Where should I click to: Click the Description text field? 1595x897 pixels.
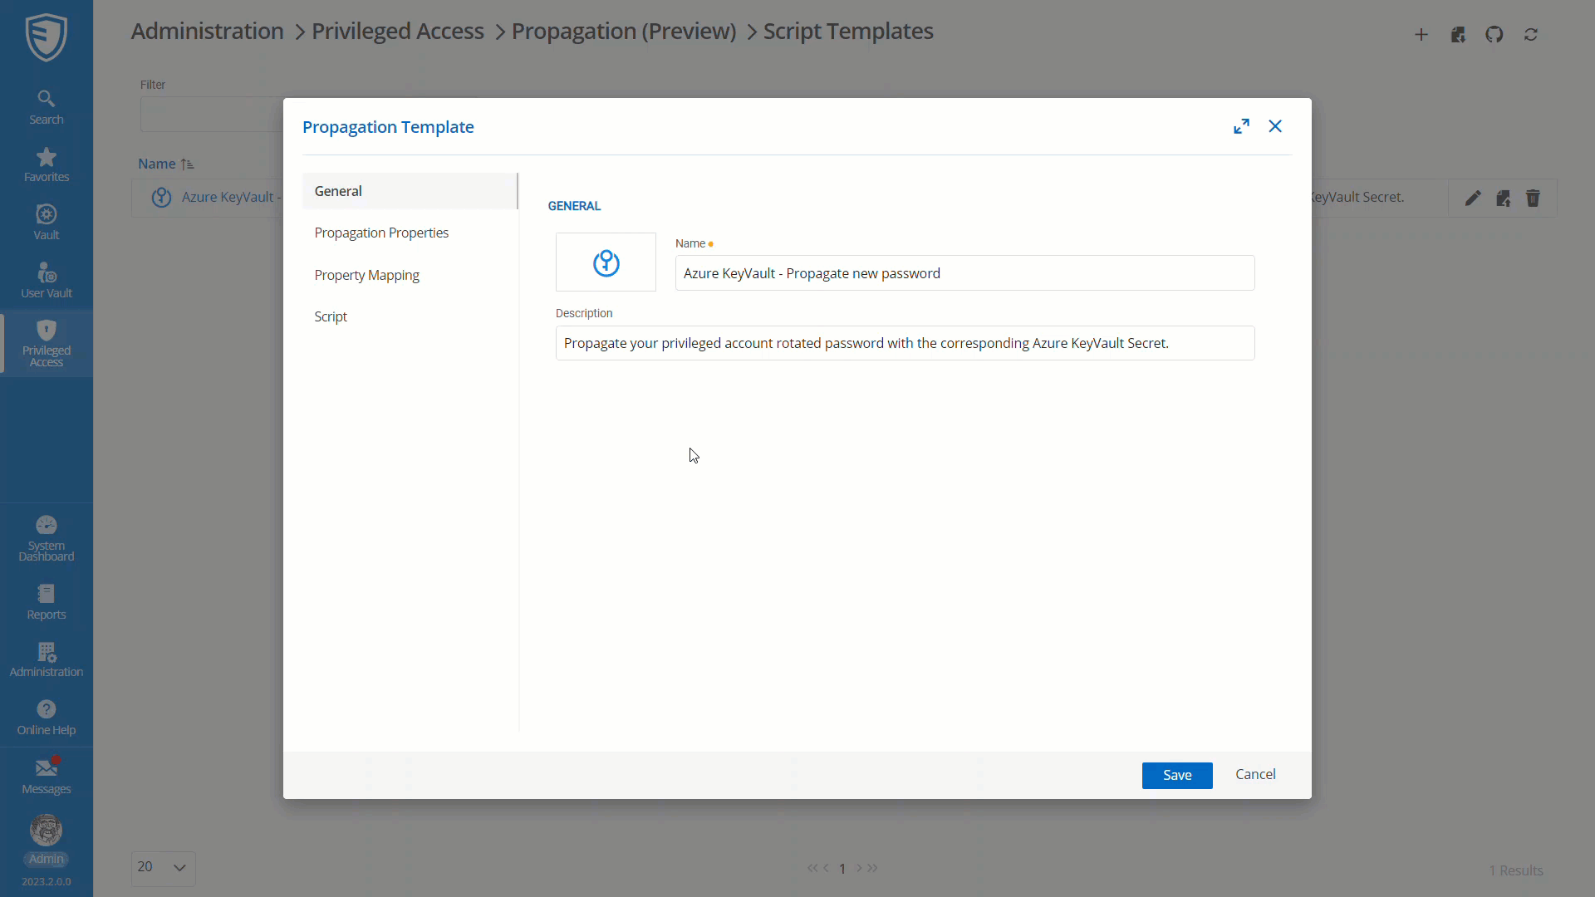pyautogui.click(x=905, y=343)
